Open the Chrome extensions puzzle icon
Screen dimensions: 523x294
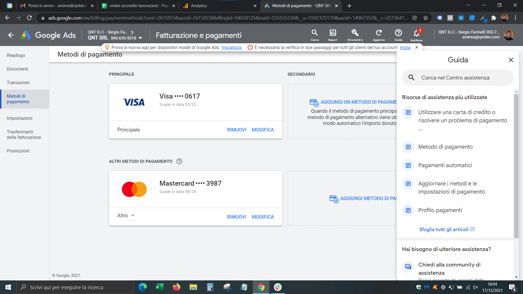[x=494, y=18]
